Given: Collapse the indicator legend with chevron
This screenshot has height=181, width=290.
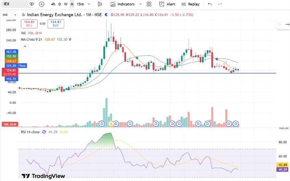Looking at the screenshot, I should (25, 46).
